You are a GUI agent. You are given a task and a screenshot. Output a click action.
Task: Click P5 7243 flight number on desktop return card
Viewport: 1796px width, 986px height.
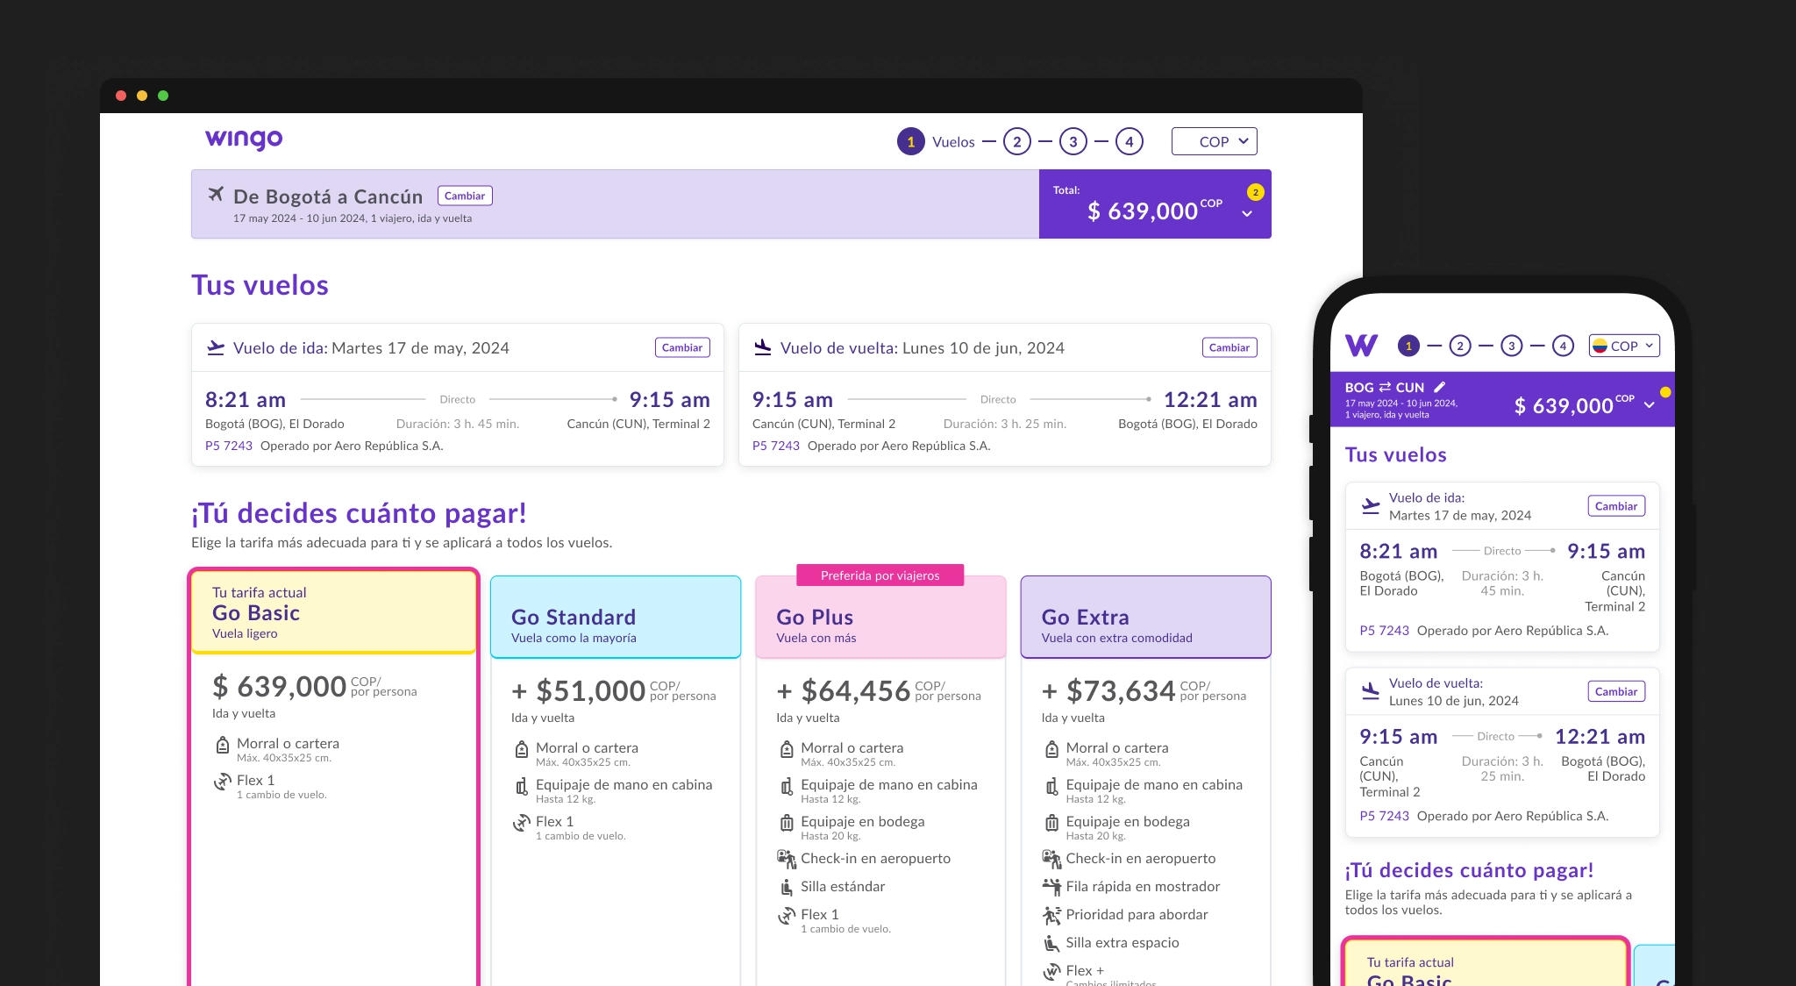tap(776, 446)
